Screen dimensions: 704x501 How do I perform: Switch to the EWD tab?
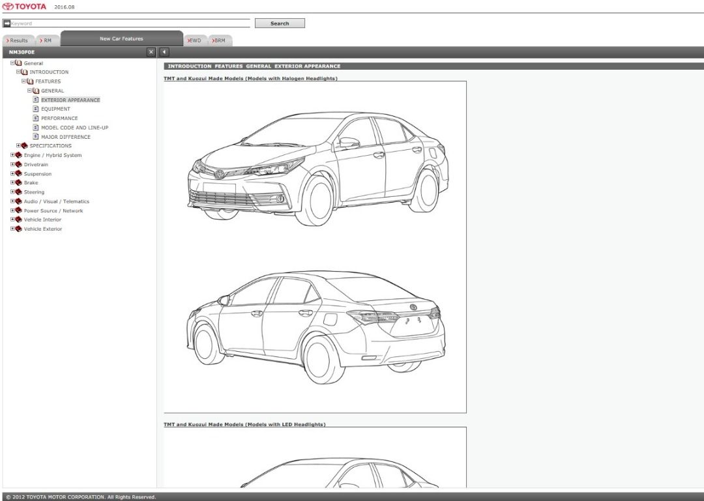tap(194, 40)
